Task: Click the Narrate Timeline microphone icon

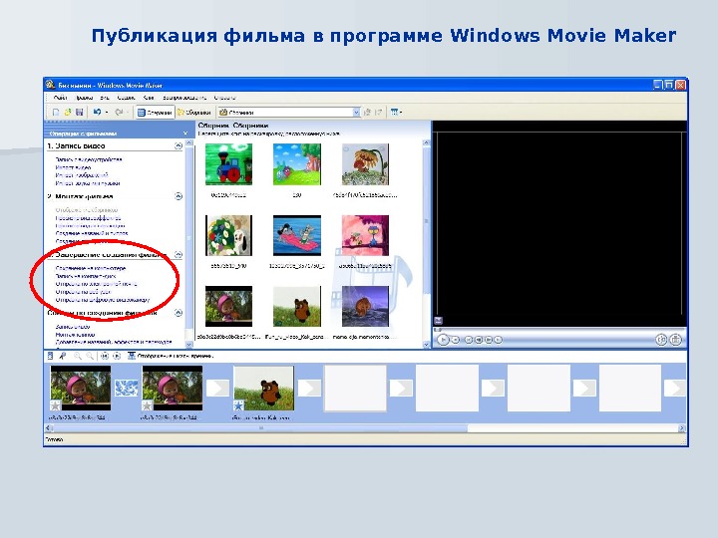Action: coord(62,356)
